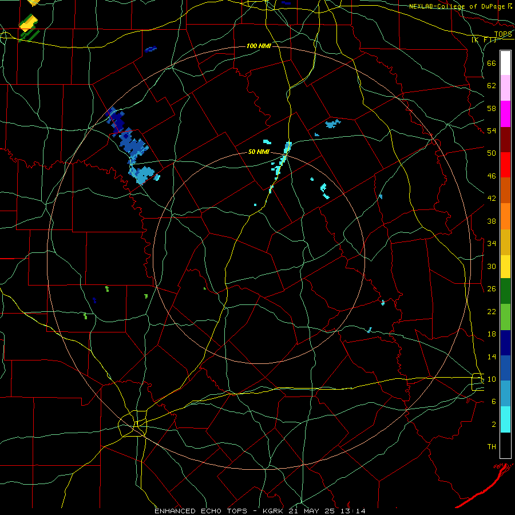The width and height of the screenshot is (515, 515).
Task: Click the legend value '50'
Action: click(492, 153)
